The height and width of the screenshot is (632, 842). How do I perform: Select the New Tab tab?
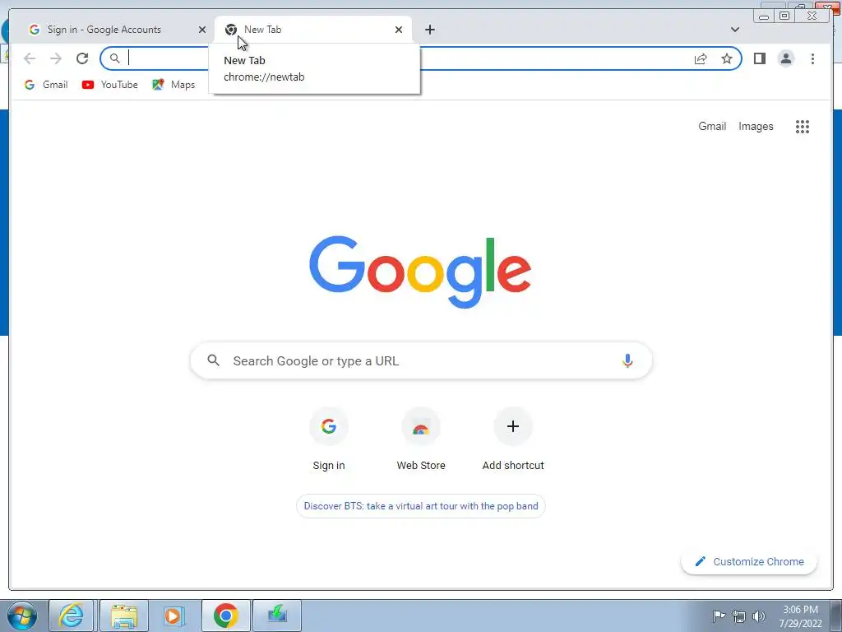pos(313,30)
